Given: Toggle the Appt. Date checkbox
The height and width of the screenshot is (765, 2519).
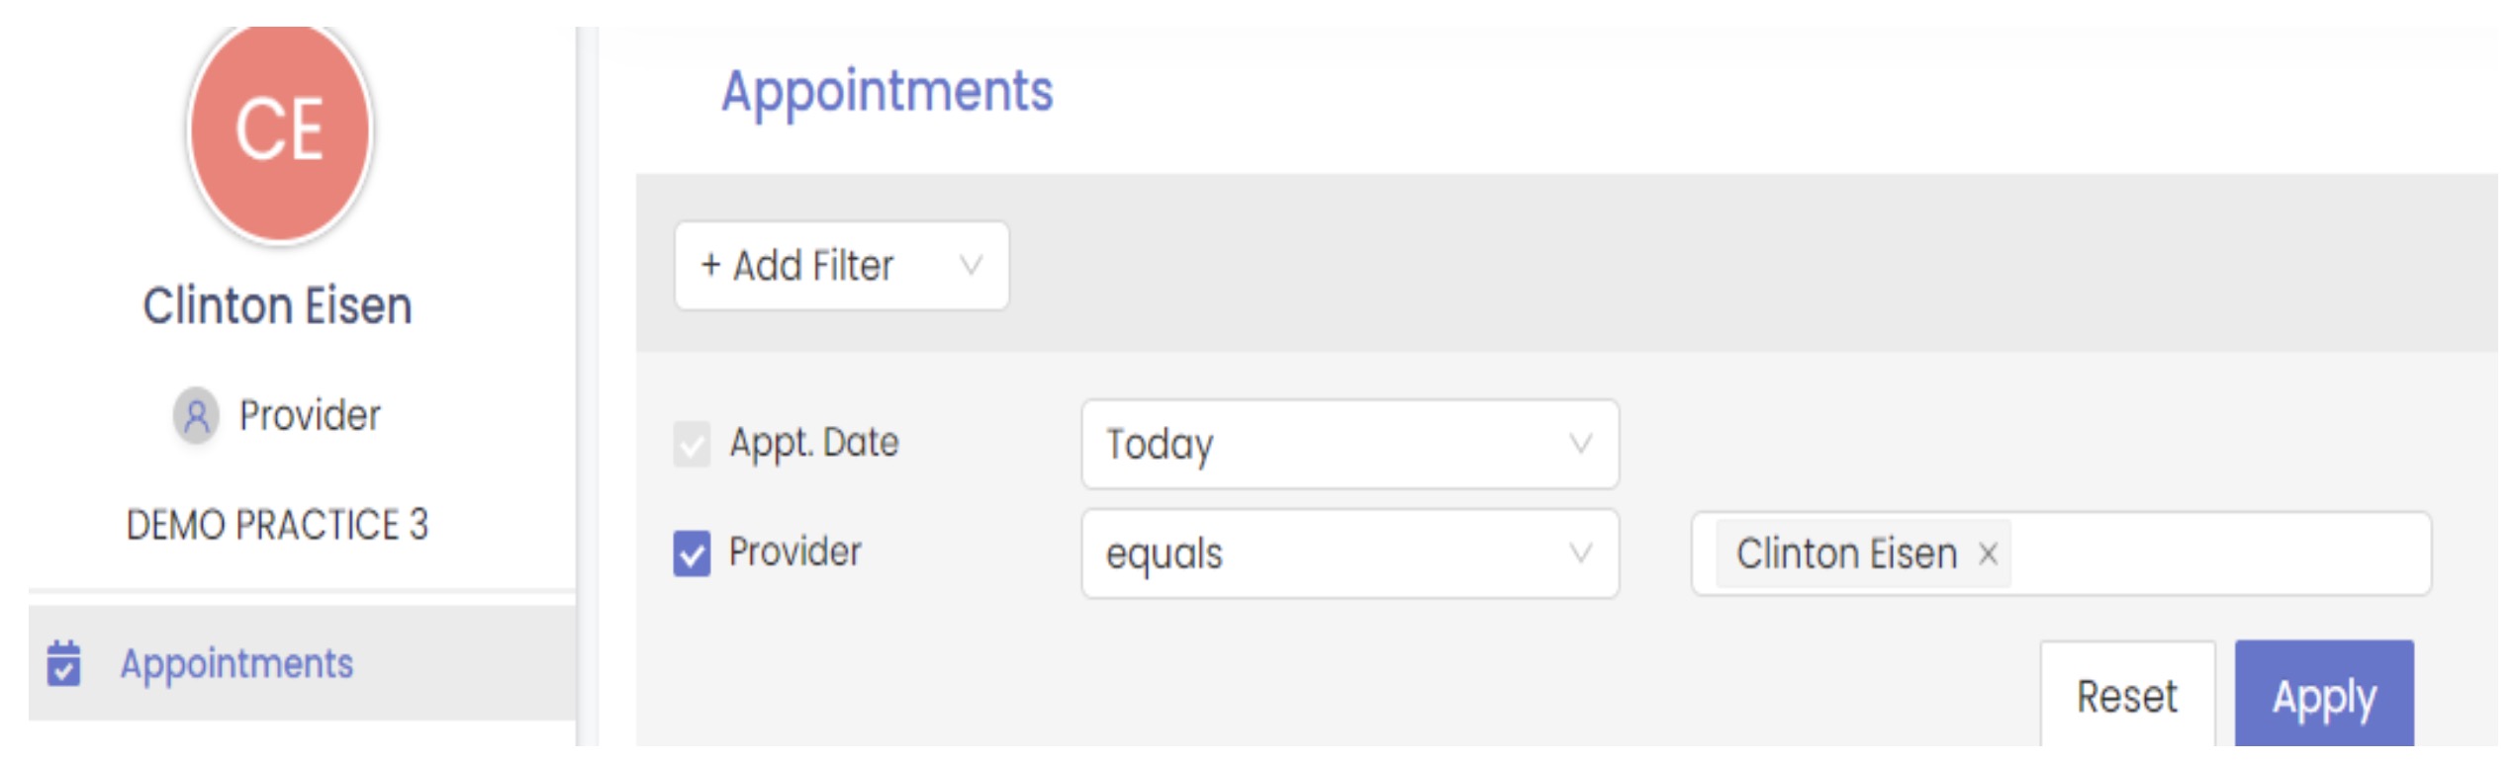Looking at the screenshot, I should point(692,444).
